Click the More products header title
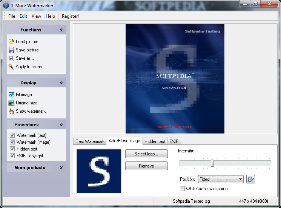 click(30, 168)
